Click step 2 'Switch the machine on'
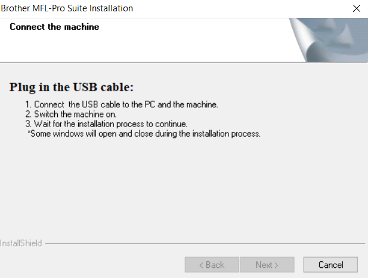368x278 pixels. click(x=75, y=114)
